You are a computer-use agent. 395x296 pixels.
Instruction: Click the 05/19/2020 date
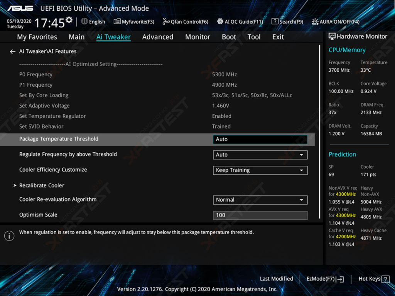pyautogui.click(x=19, y=21)
